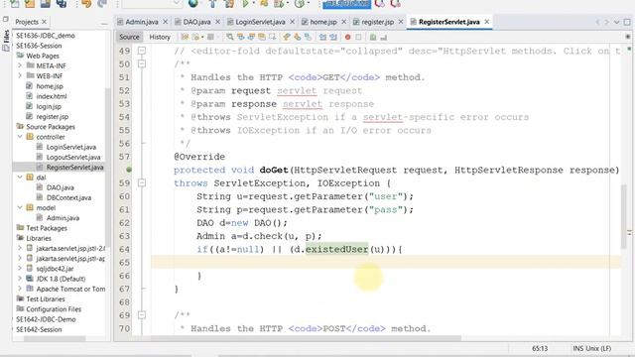Screen dimensions: 635x357
Task: Click the History view button
Action: pos(160,37)
